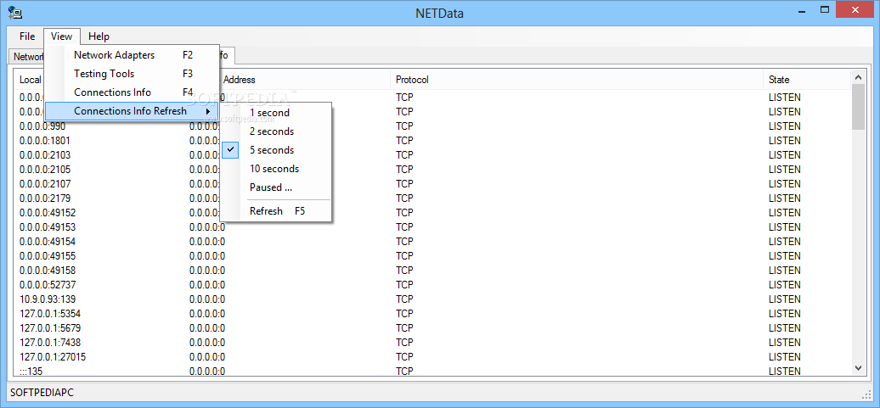Choose Paused ... to stop refreshing
Viewport: 880px width, 408px height.
pos(276,187)
